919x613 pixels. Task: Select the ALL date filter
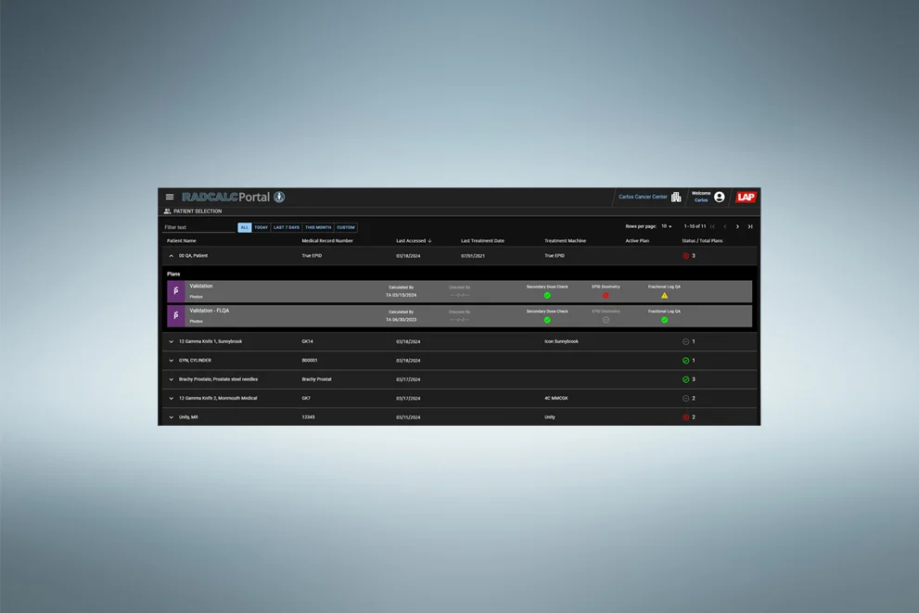click(245, 227)
